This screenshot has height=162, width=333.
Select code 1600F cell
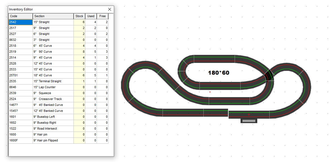[21, 141]
